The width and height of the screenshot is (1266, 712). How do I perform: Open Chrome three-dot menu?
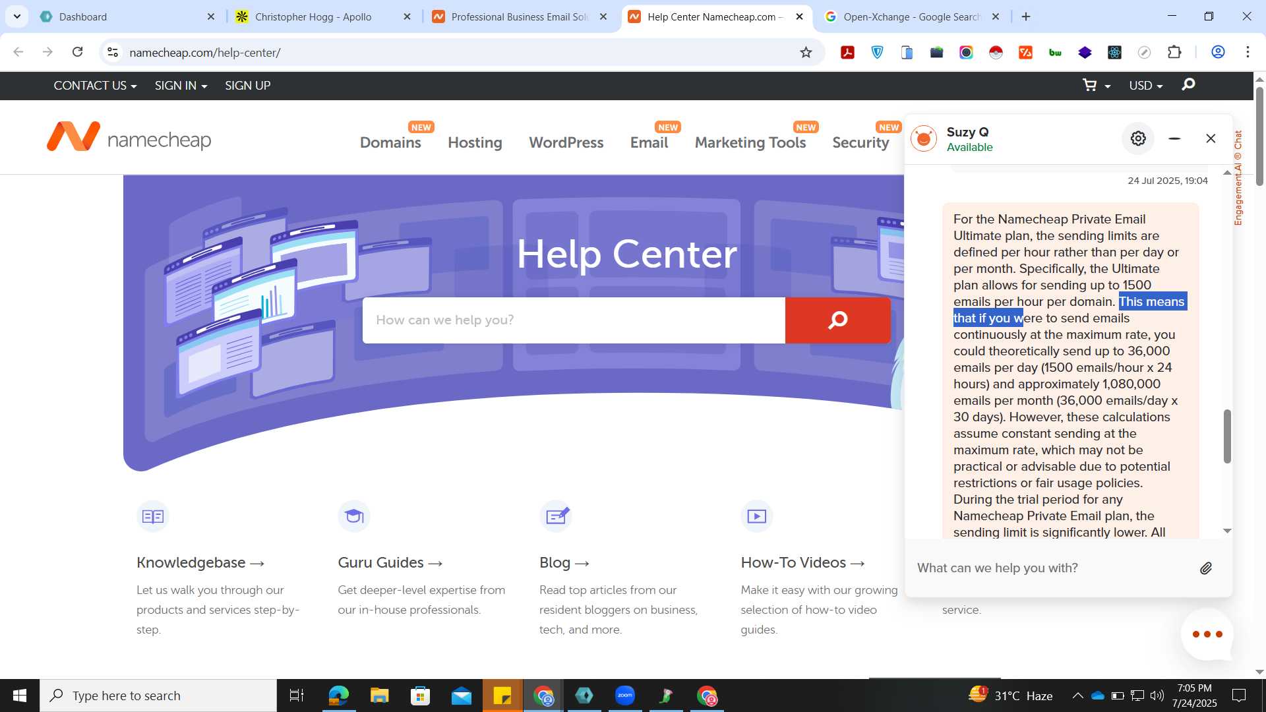point(1248,52)
